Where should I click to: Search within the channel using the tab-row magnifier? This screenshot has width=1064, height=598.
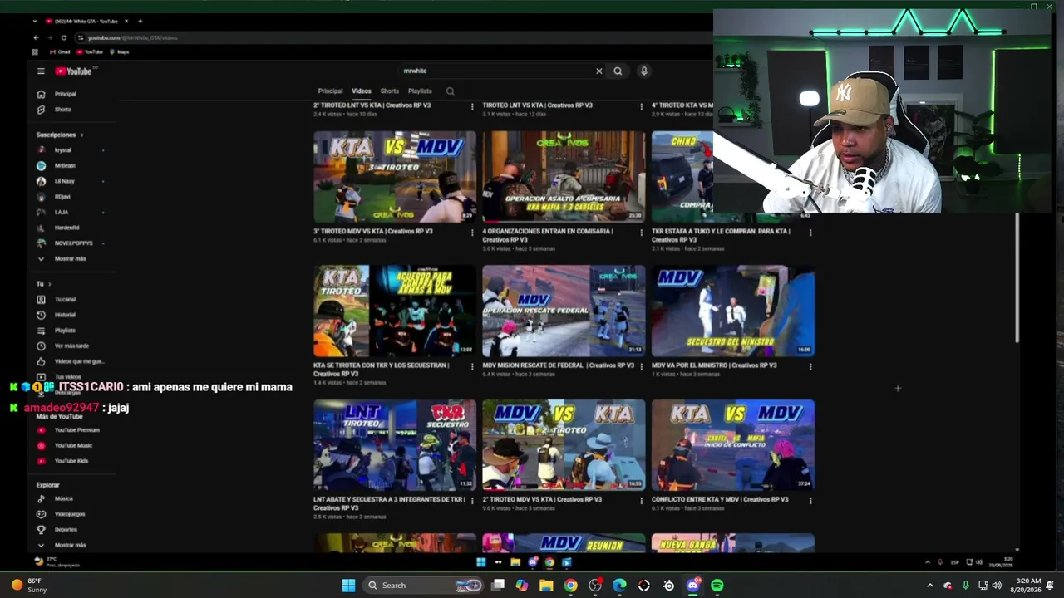click(450, 91)
